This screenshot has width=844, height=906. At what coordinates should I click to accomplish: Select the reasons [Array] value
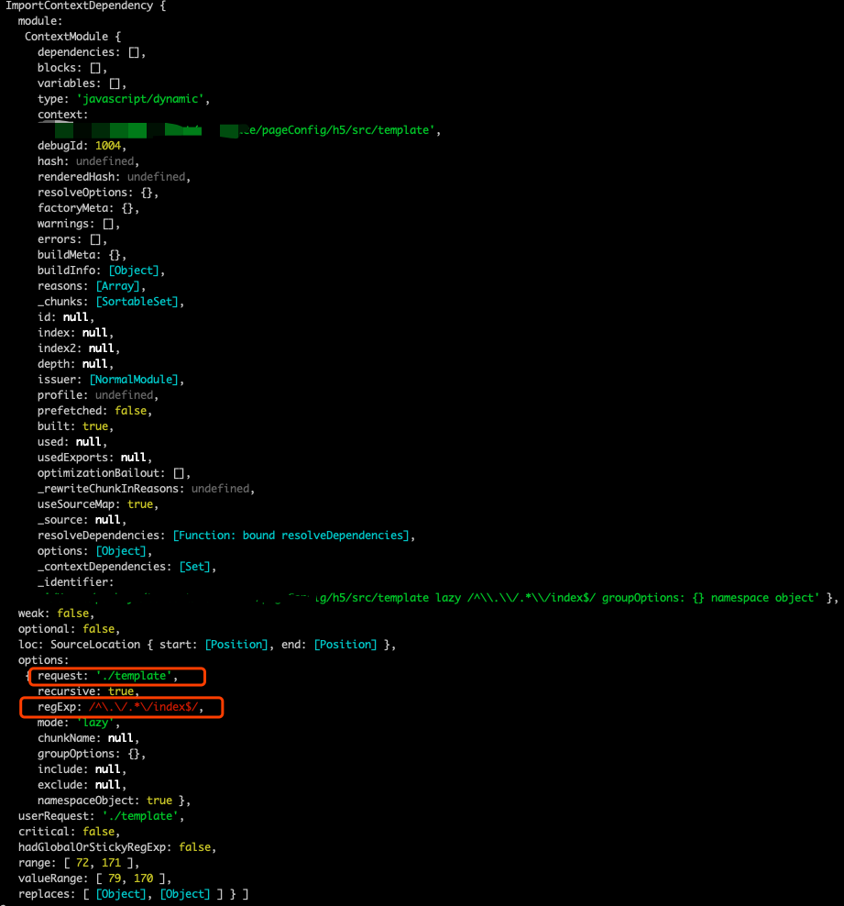click(117, 286)
